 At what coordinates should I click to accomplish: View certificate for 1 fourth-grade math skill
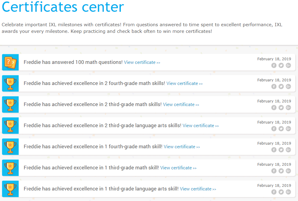coord(182,147)
